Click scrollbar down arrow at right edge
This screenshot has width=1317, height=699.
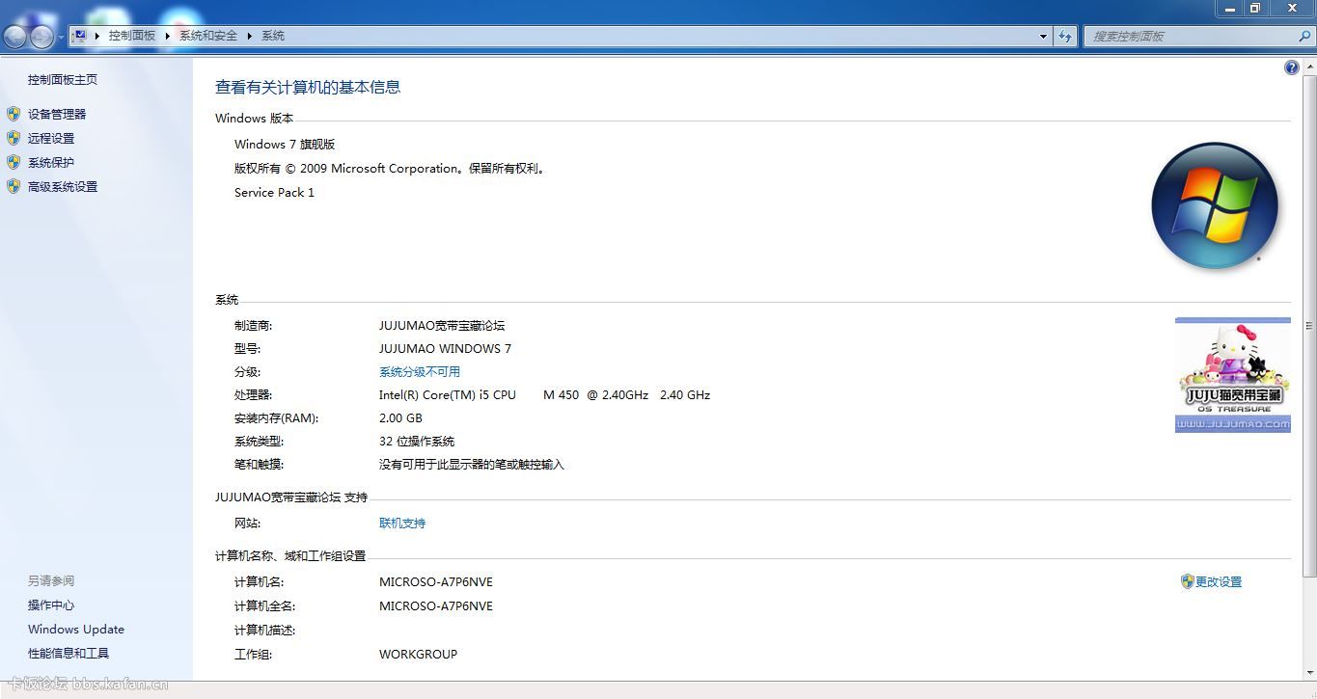1309,675
